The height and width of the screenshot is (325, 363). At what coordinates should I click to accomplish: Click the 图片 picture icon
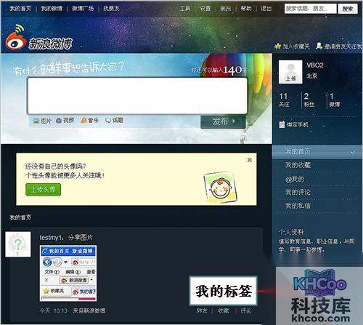click(x=36, y=121)
